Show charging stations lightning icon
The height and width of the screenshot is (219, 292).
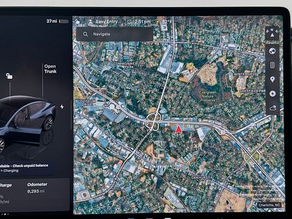point(272,93)
